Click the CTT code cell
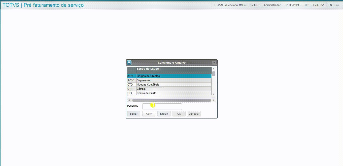This screenshot has width=343, height=166. [x=132, y=93]
